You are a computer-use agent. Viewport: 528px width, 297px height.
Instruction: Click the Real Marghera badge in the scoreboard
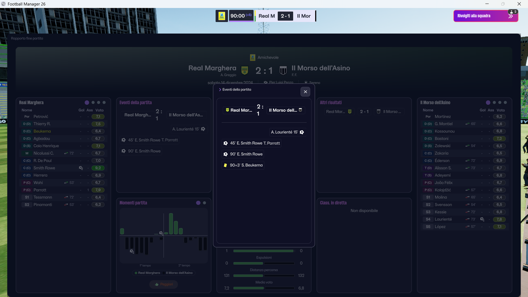tap(222, 16)
